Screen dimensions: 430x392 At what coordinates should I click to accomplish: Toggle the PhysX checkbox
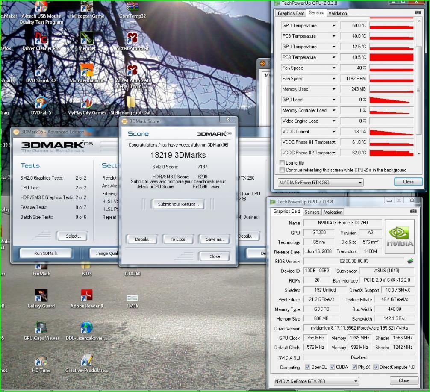pyautogui.click(x=354, y=367)
